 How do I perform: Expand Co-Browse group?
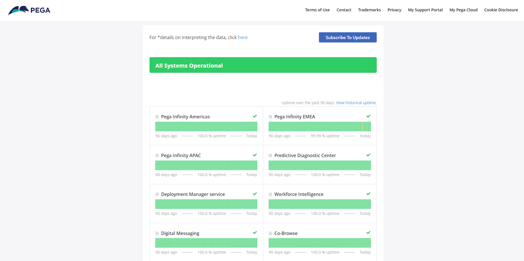270,233
